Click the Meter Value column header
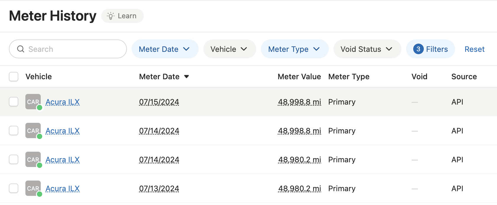This screenshot has height=205, width=497. tap(299, 77)
